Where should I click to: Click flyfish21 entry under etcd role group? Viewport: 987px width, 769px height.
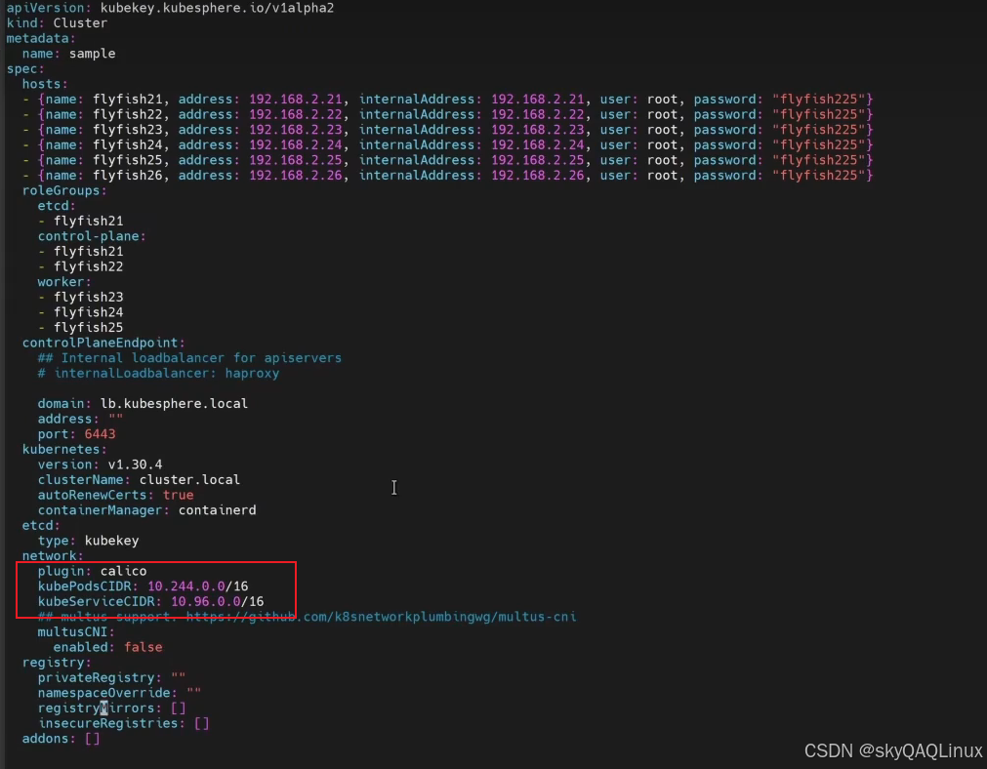(x=88, y=221)
